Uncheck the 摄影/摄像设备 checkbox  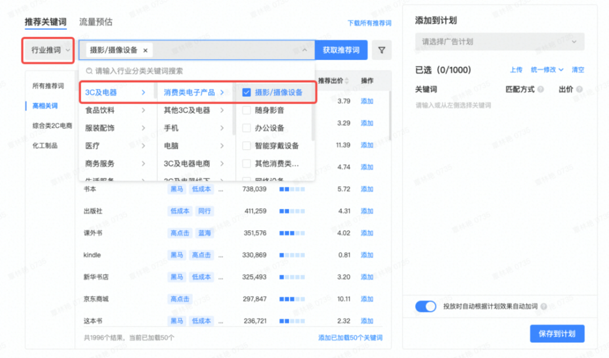tap(246, 92)
